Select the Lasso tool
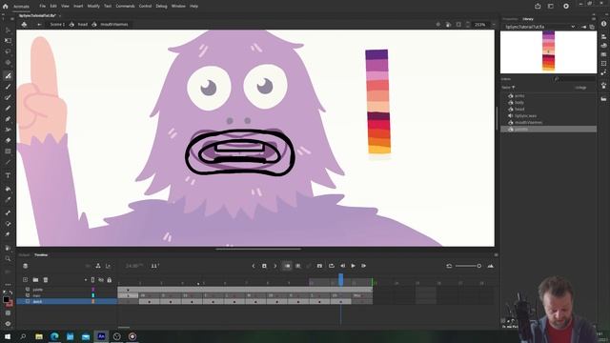 (8, 51)
